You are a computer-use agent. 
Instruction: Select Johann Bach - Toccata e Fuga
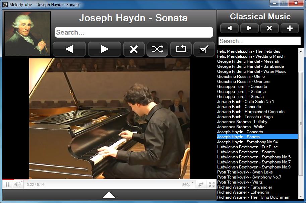[257, 117]
